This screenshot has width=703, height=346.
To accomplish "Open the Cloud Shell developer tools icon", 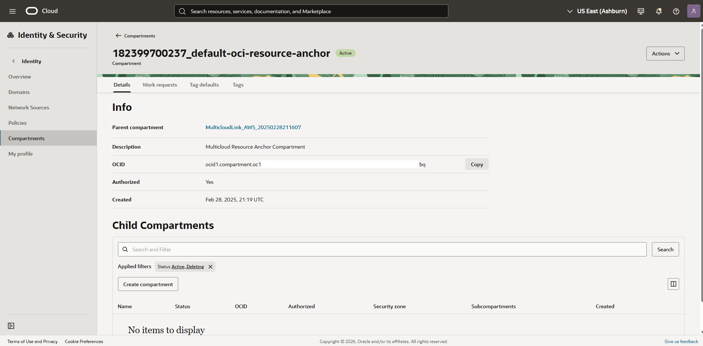I will tap(641, 11).
